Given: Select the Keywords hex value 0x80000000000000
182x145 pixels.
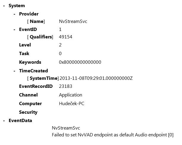Looking at the screenshot, I should (80, 62).
